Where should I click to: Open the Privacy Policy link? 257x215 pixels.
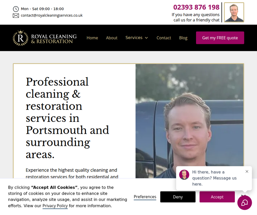pos(55,206)
